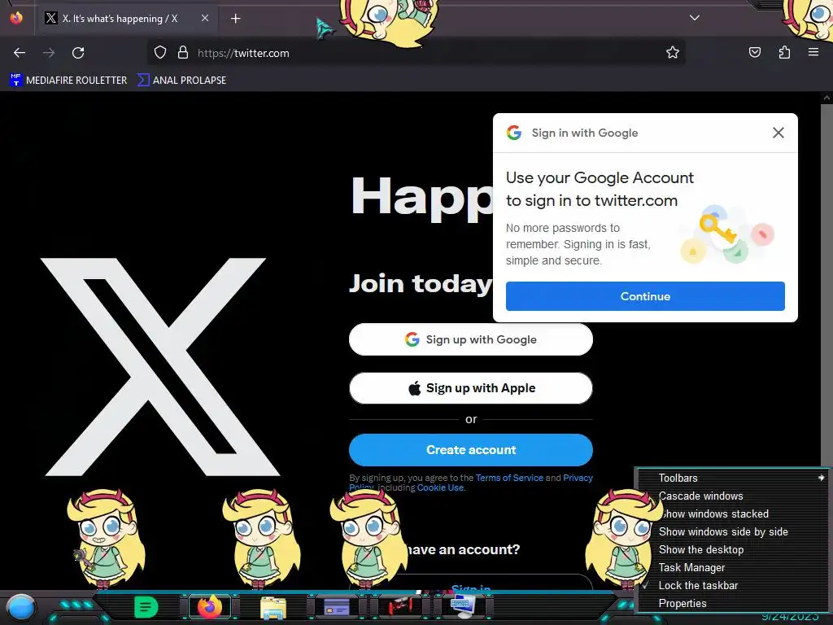Open the Firefox hamburger menu
This screenshot has height=625, width=833.
coord(813,52)
